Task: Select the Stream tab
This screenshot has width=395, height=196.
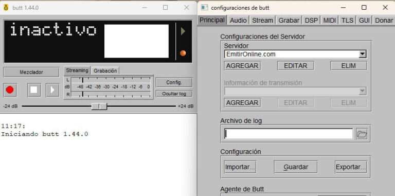Action: click(262, 21)
